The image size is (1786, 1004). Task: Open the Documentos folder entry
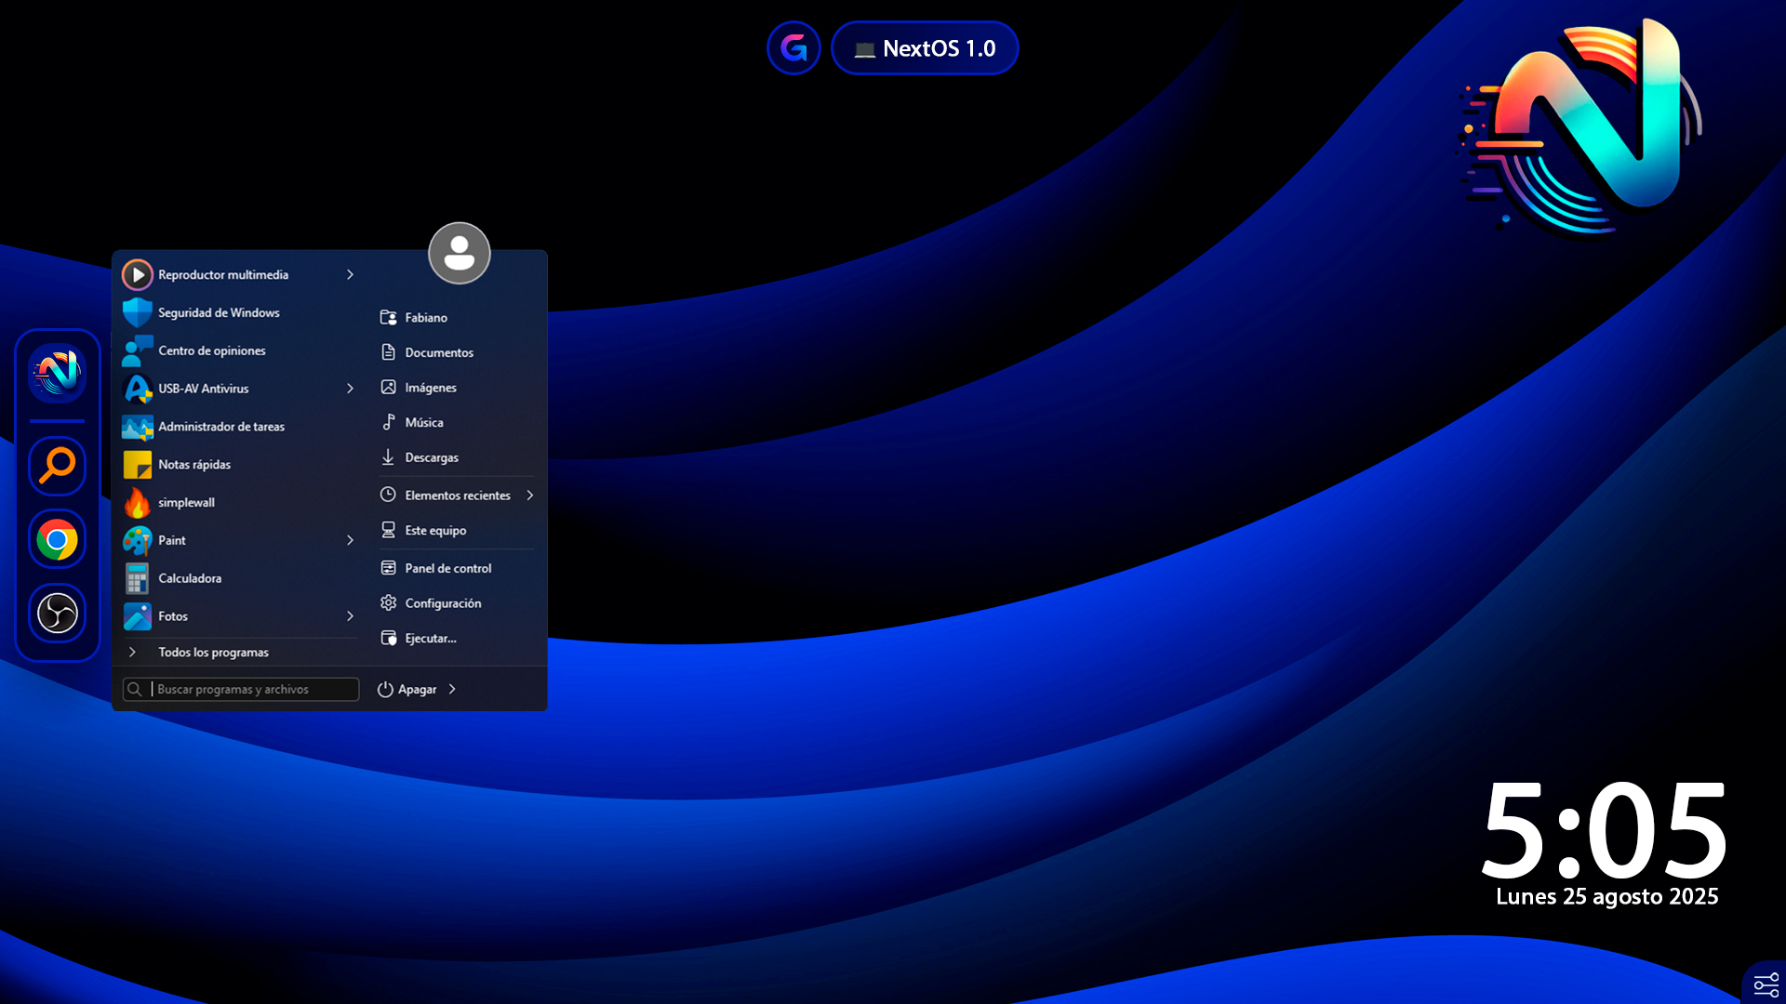438,353
